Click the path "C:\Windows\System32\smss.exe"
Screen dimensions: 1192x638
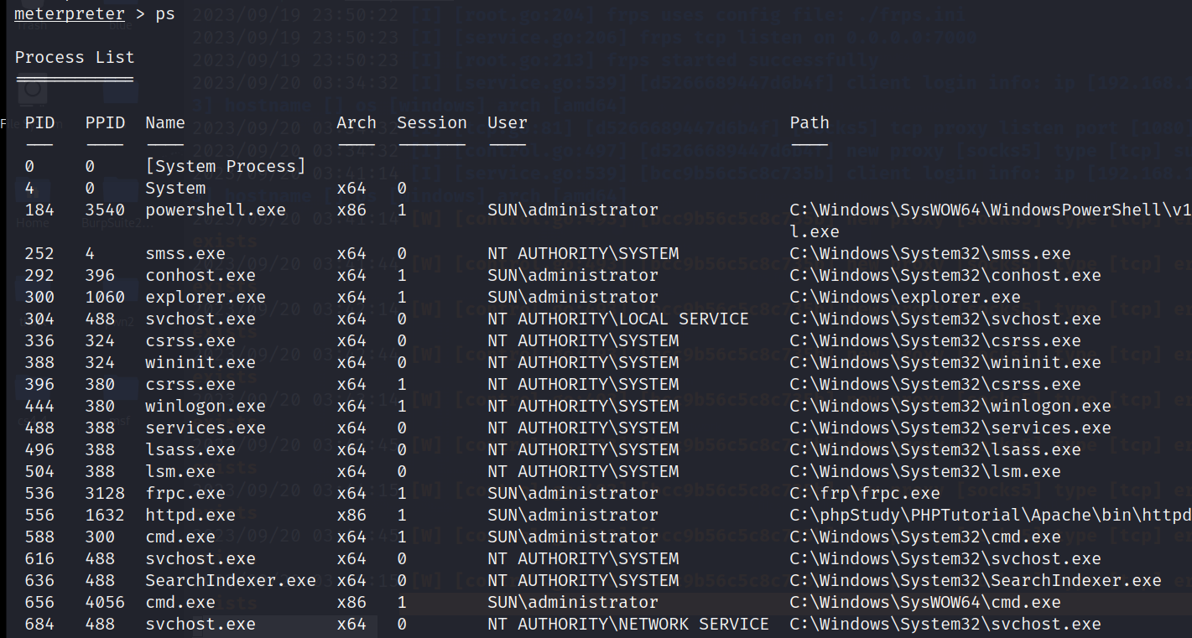(x=930, y=253)
